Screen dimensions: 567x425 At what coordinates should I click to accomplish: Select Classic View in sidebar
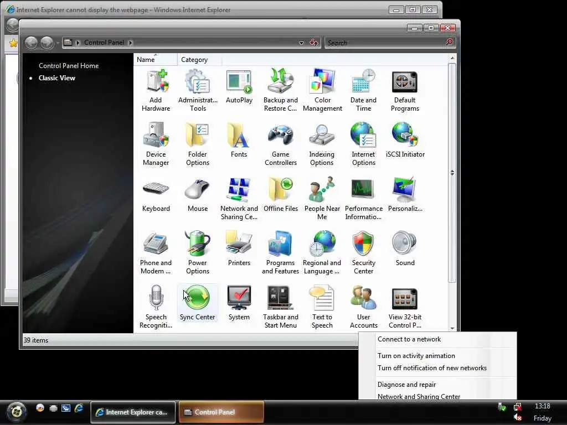[x=57, y=77]
